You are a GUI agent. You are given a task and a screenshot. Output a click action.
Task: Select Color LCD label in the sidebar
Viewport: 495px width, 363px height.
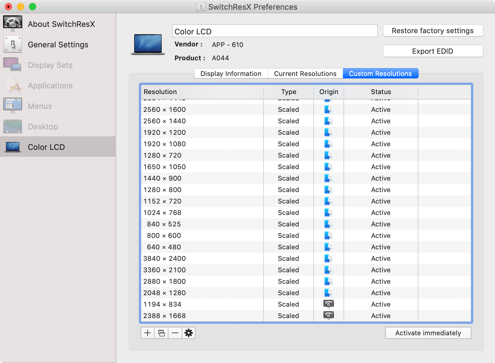46,147
